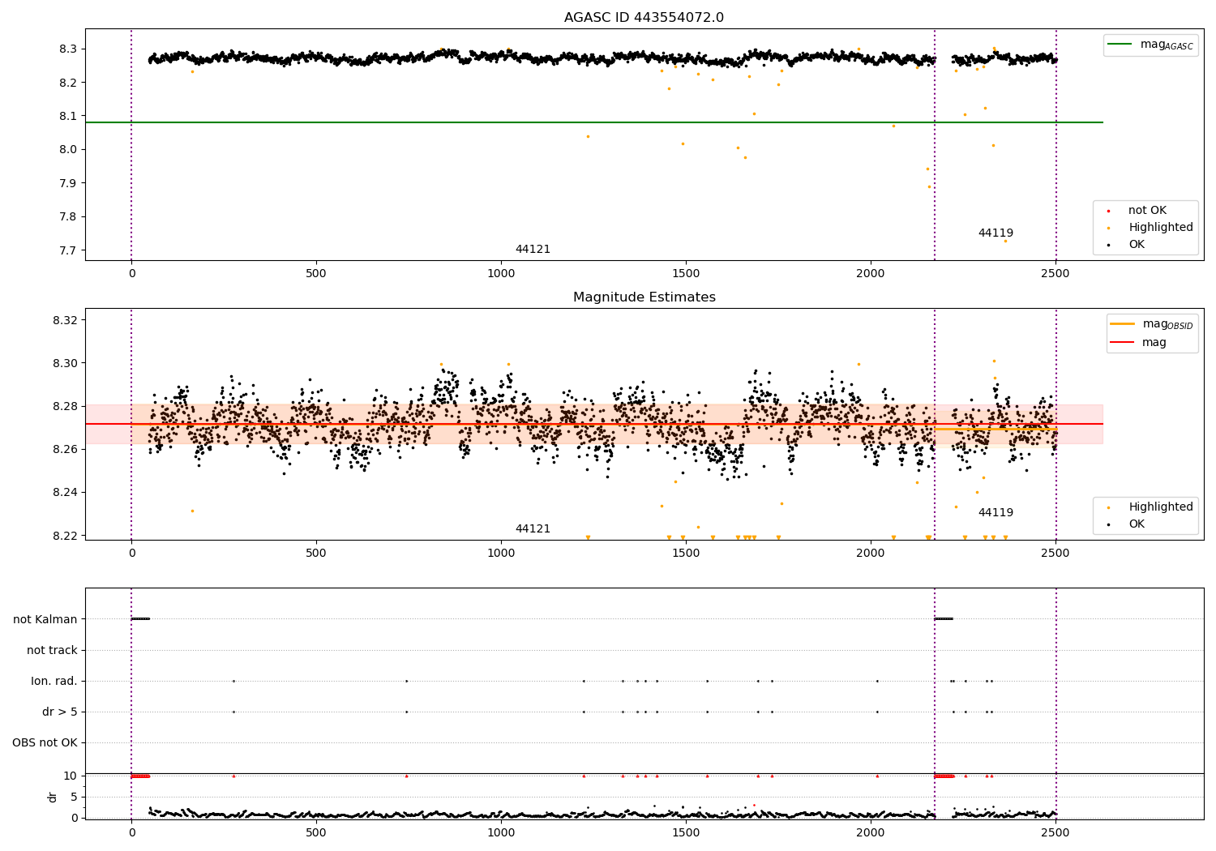Select the 'mag AGASC' legend entry
Viewport: 1216px width, 851px height.
1150,45
